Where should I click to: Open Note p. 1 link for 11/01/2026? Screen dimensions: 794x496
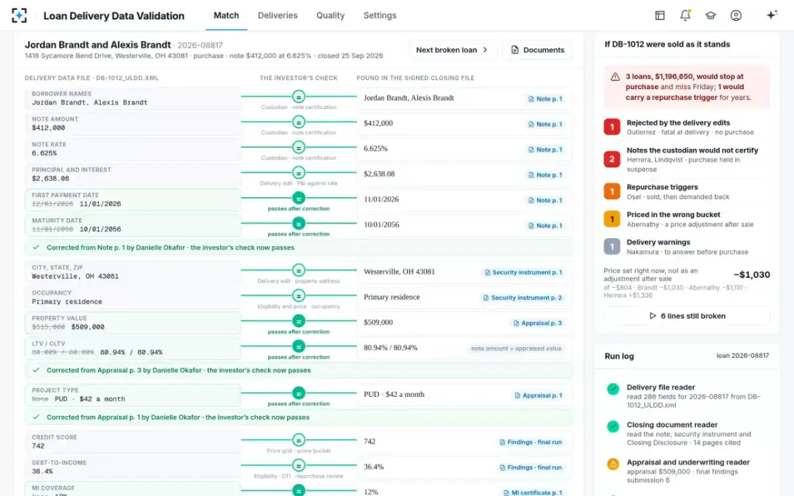[x=545, y=200]
